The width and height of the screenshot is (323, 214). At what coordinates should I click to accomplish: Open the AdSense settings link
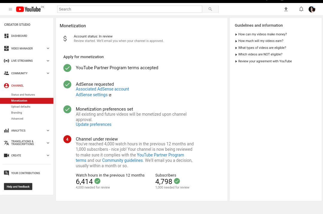click(92, 95)
